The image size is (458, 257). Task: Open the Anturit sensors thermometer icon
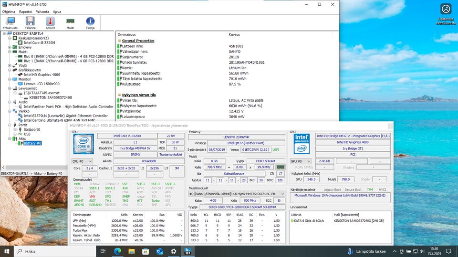[50, 22]
